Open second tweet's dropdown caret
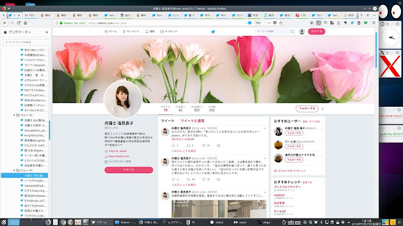The width and height of the screenshot is (403, 226). coord(264,158)
